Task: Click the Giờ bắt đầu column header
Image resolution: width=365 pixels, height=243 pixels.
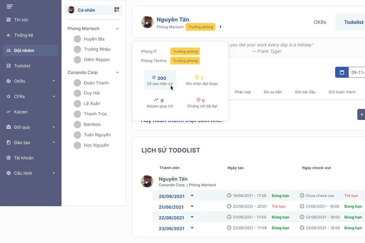Action: coord(305,92)
